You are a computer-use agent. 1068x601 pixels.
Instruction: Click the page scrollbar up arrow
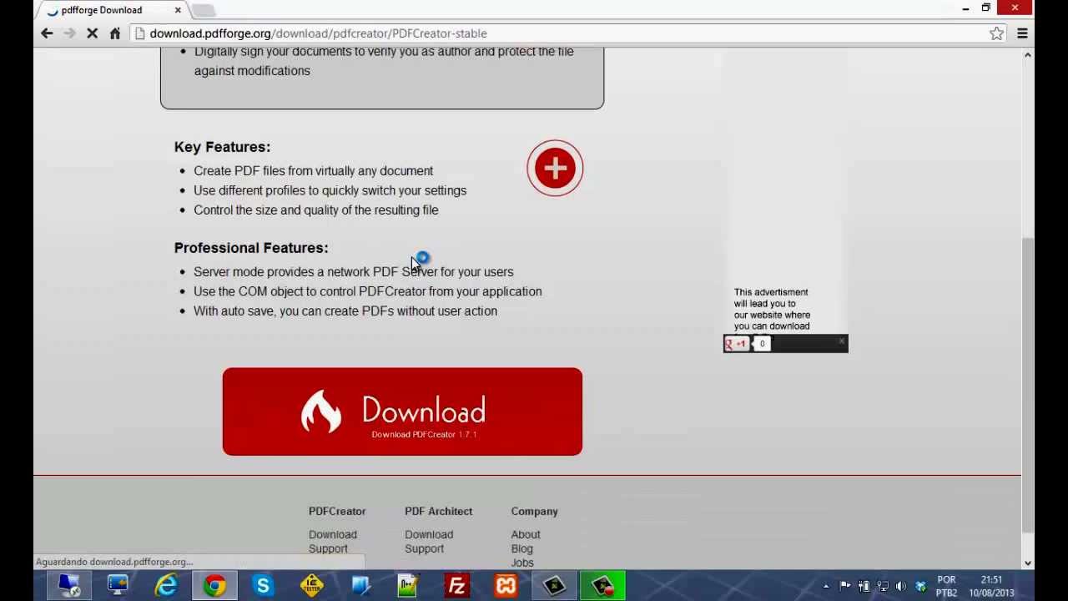(1028, 55)
